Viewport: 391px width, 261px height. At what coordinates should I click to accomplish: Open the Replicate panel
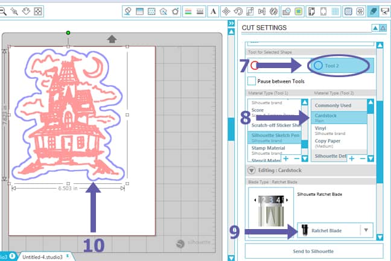tap(273, 11)
